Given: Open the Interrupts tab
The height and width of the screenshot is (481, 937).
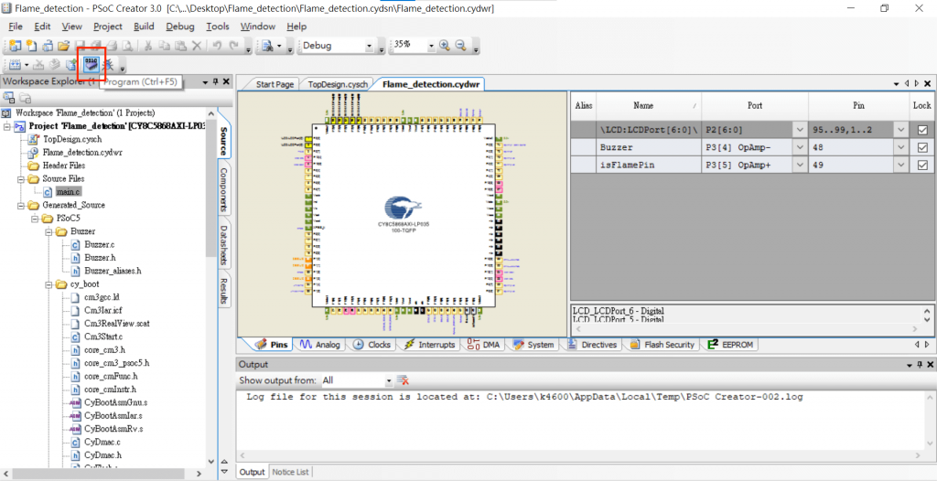Looking at the screenshot, I should (x=430, y=345).
